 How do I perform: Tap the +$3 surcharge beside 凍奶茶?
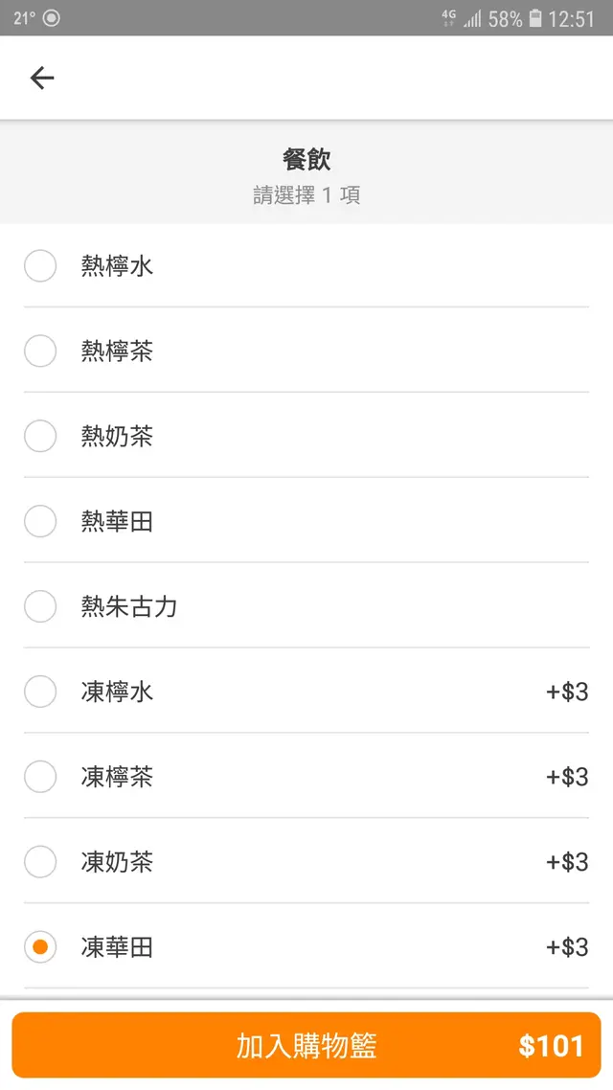point(567,862)
